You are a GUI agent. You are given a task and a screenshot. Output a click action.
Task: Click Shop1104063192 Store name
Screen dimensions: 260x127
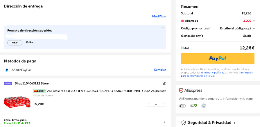(32, 84)
